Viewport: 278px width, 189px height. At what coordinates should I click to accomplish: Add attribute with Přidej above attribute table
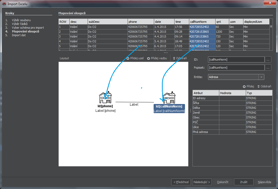pyautogui.click(x=248, y=86)
